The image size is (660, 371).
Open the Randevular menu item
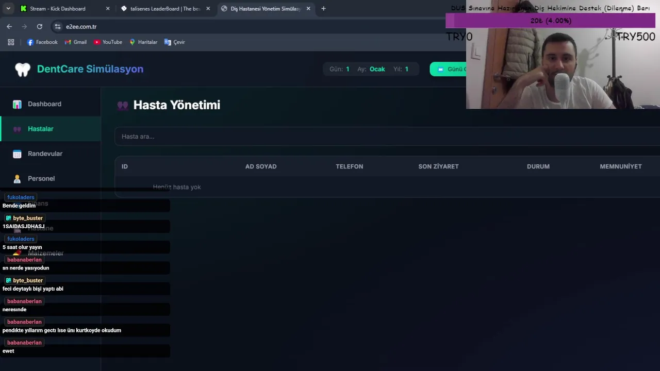coord(51,154)
